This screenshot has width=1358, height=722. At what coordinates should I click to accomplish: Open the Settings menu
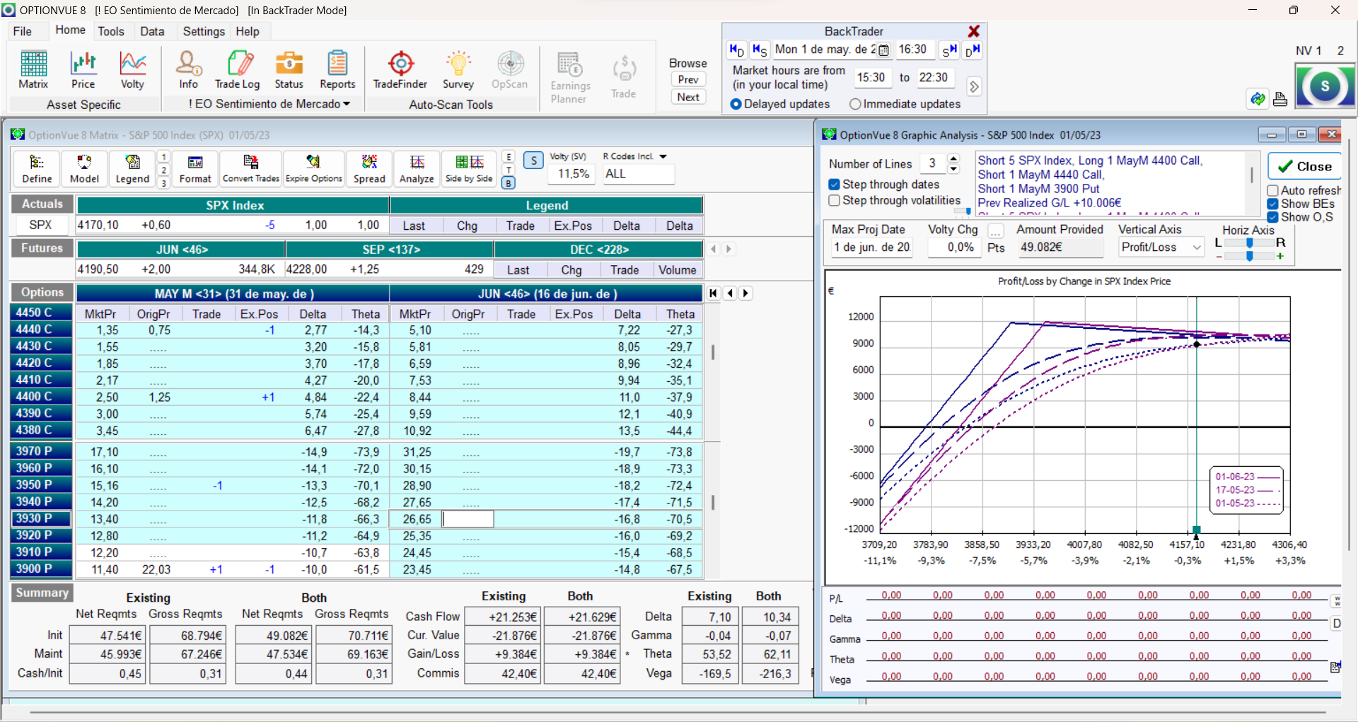203,31
